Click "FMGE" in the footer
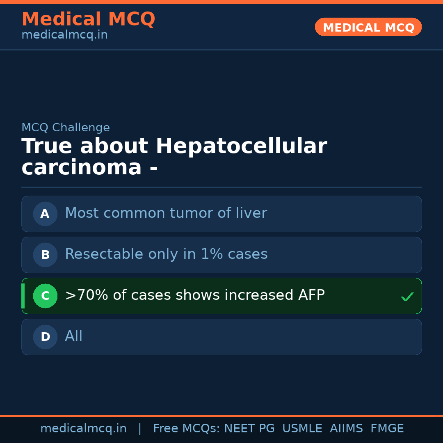This screenshot has height=443, width=443. pos(387,429)
